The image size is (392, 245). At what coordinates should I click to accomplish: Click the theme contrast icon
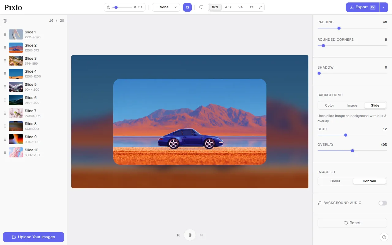tap(384, 237)
